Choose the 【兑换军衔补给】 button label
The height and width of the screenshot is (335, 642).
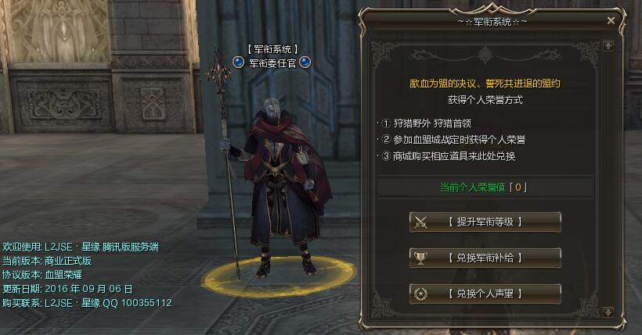point(485,258)
